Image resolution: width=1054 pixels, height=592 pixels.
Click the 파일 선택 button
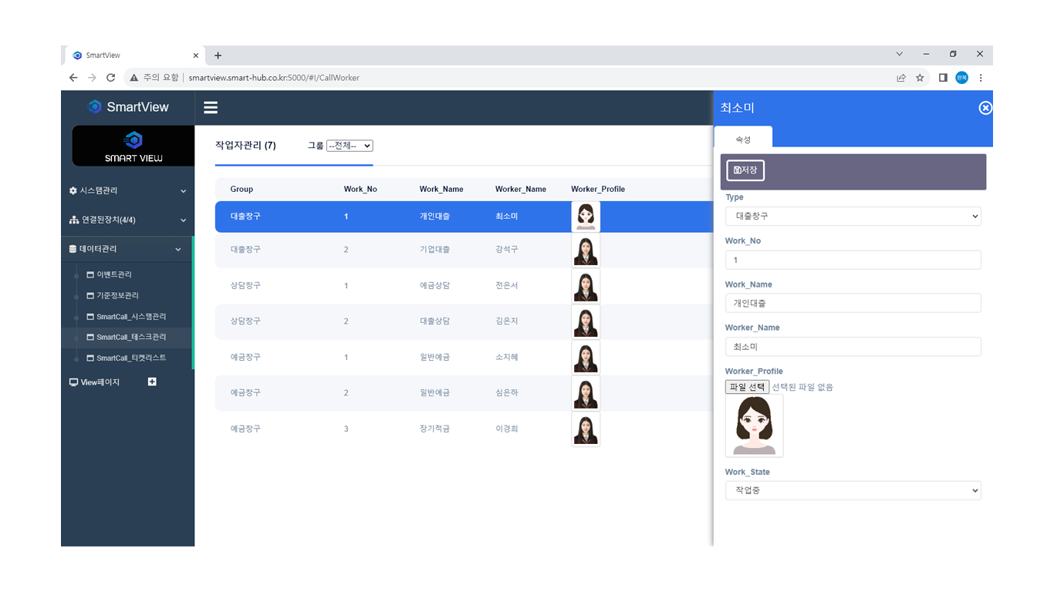point(747,387)
